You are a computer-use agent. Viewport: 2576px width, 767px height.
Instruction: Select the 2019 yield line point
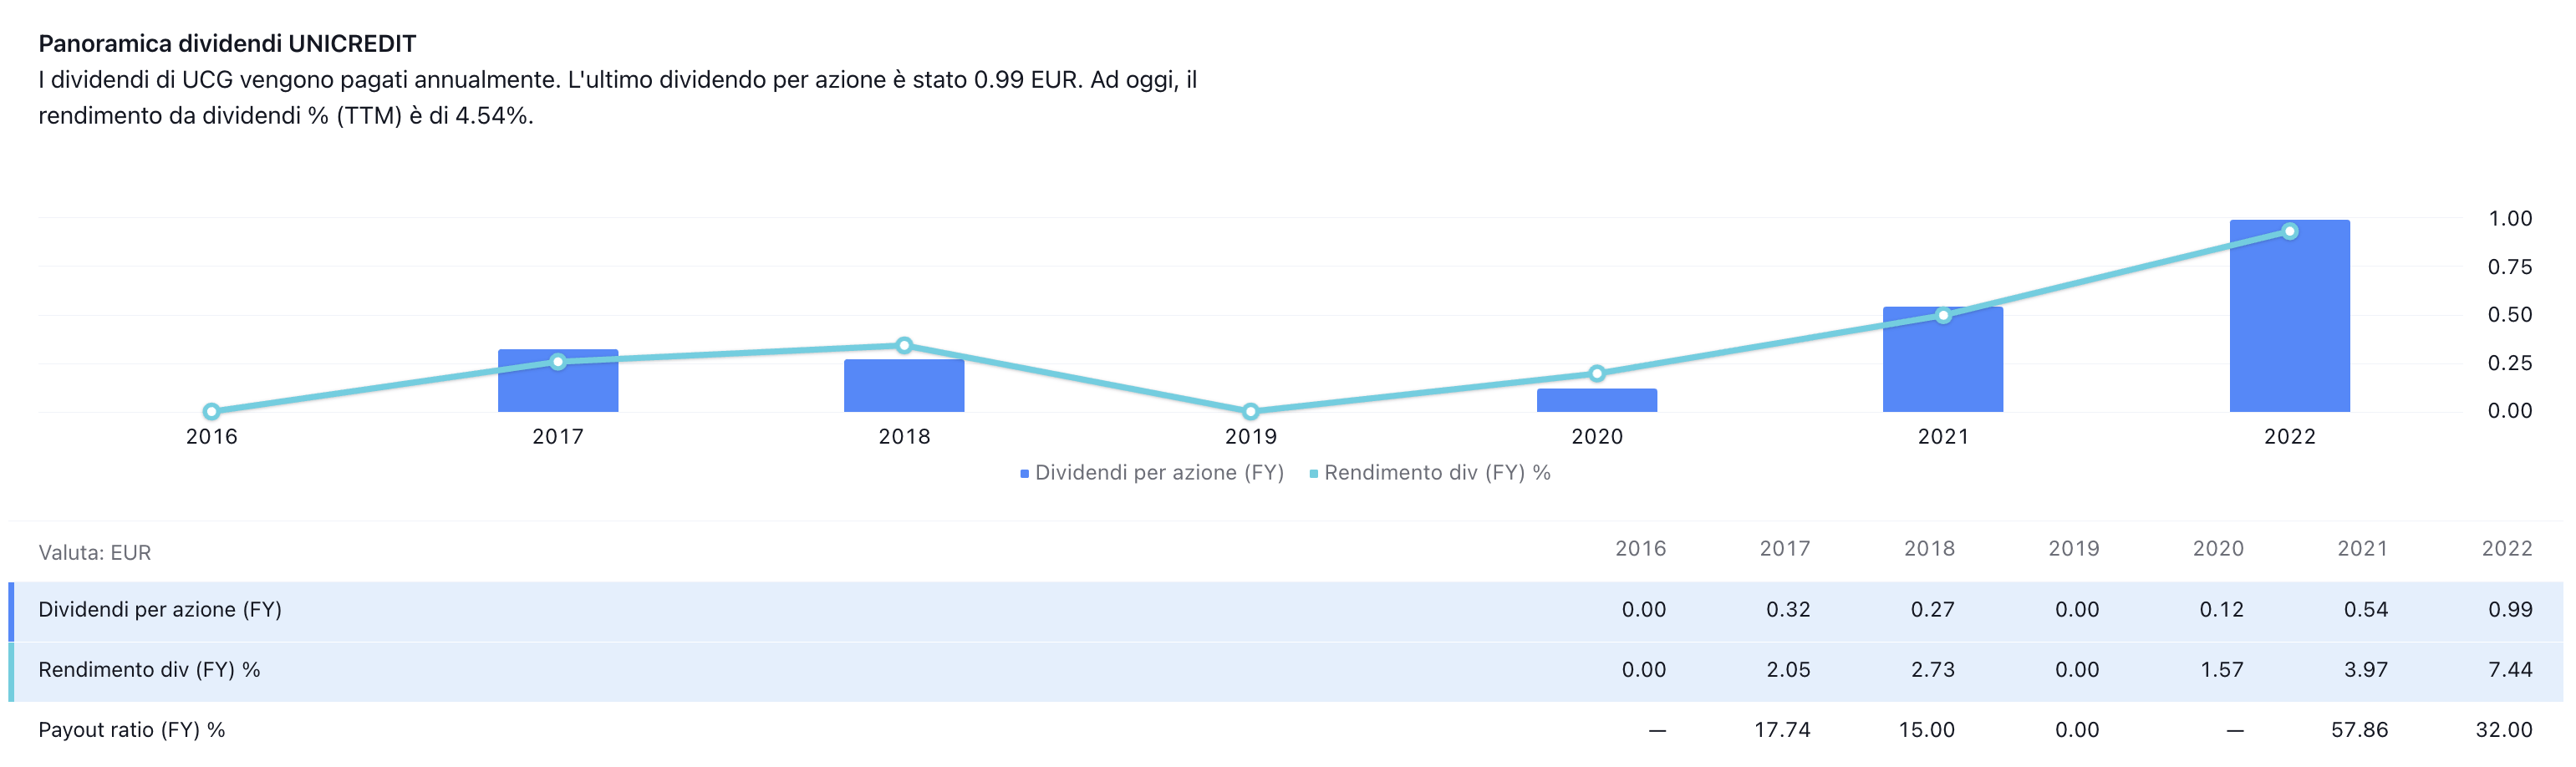pyautogui.click(x=1250, y=411)
